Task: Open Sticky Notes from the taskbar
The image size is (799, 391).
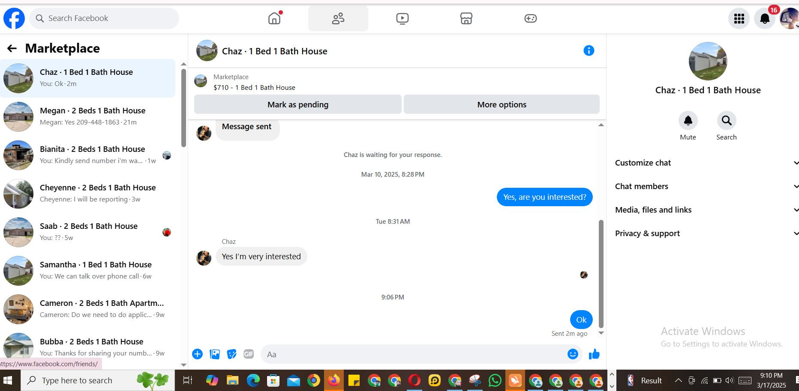Action: point(354,380)
